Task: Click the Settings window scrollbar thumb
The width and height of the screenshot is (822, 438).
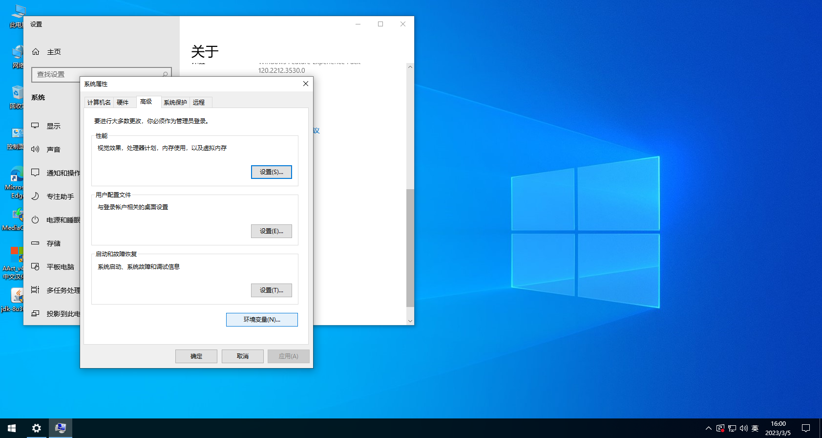Action: click(x=410, y=248)
